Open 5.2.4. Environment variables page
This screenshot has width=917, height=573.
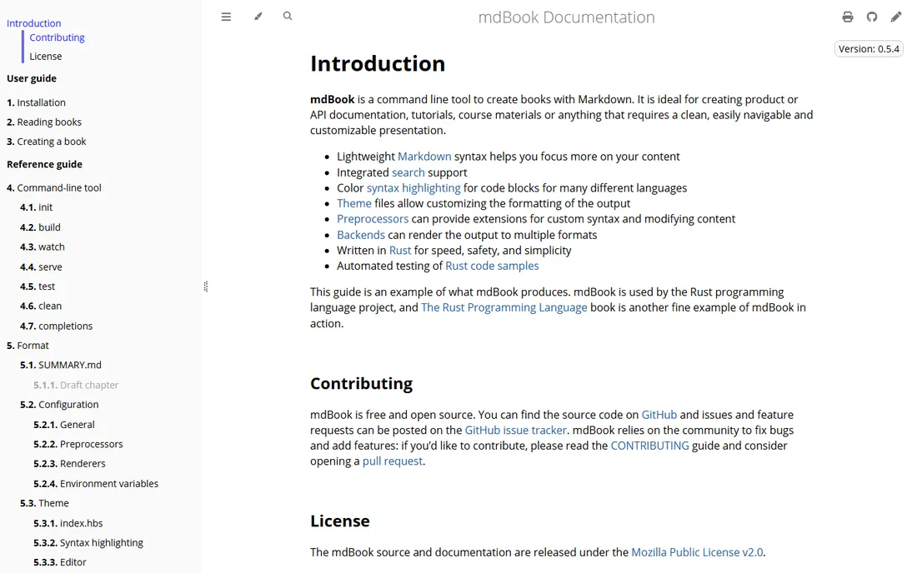coord(96,484)
